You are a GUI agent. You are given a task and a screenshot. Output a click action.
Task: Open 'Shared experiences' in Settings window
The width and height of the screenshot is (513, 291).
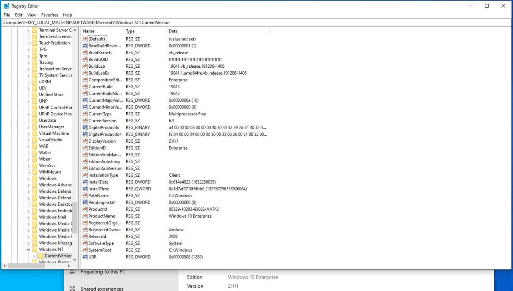102,289
